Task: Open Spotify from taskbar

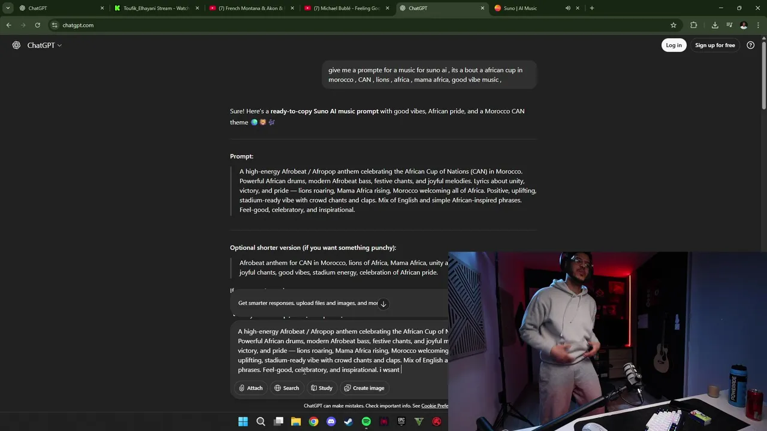Action: click(x=366, y=421)
